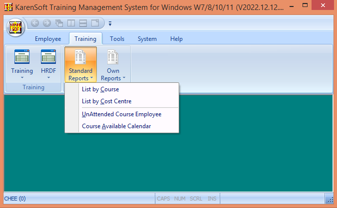Select UnAttended Course Employee report

(122, 114)
